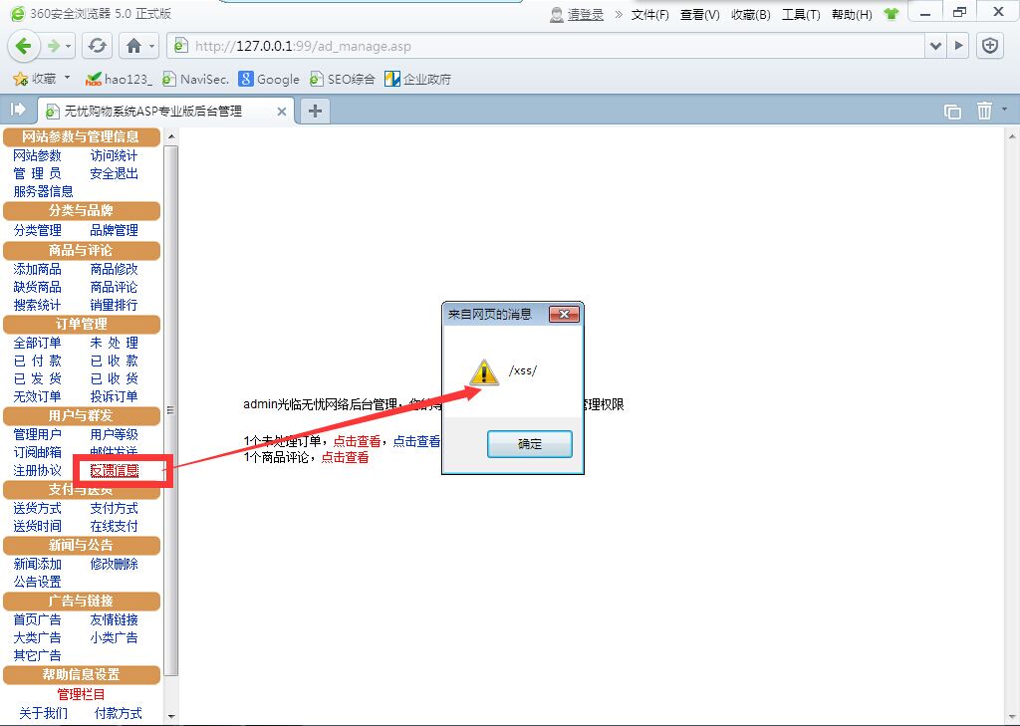Open 全部订单 link
This screenshot has width=1020, height=726.
click(x=37, y=343)
